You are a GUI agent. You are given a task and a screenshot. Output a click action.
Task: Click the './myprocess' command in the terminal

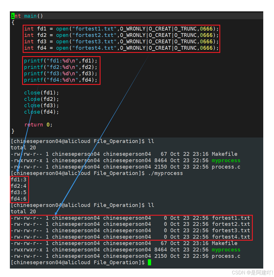click(x=165, y=173)
